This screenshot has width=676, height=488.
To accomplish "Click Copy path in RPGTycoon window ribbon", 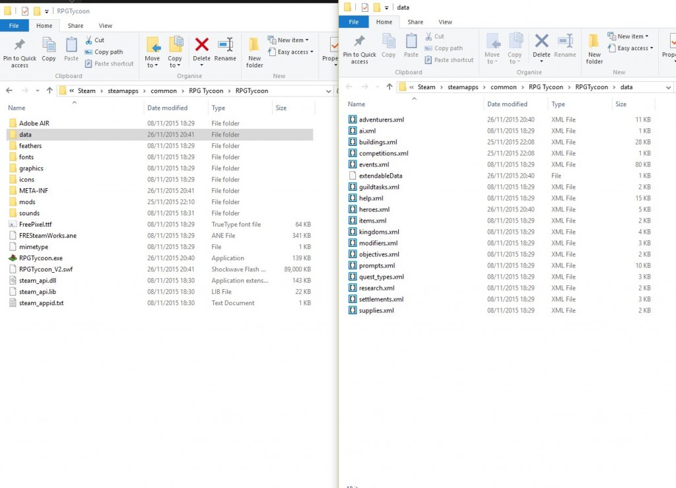I will tap(104, 52).
